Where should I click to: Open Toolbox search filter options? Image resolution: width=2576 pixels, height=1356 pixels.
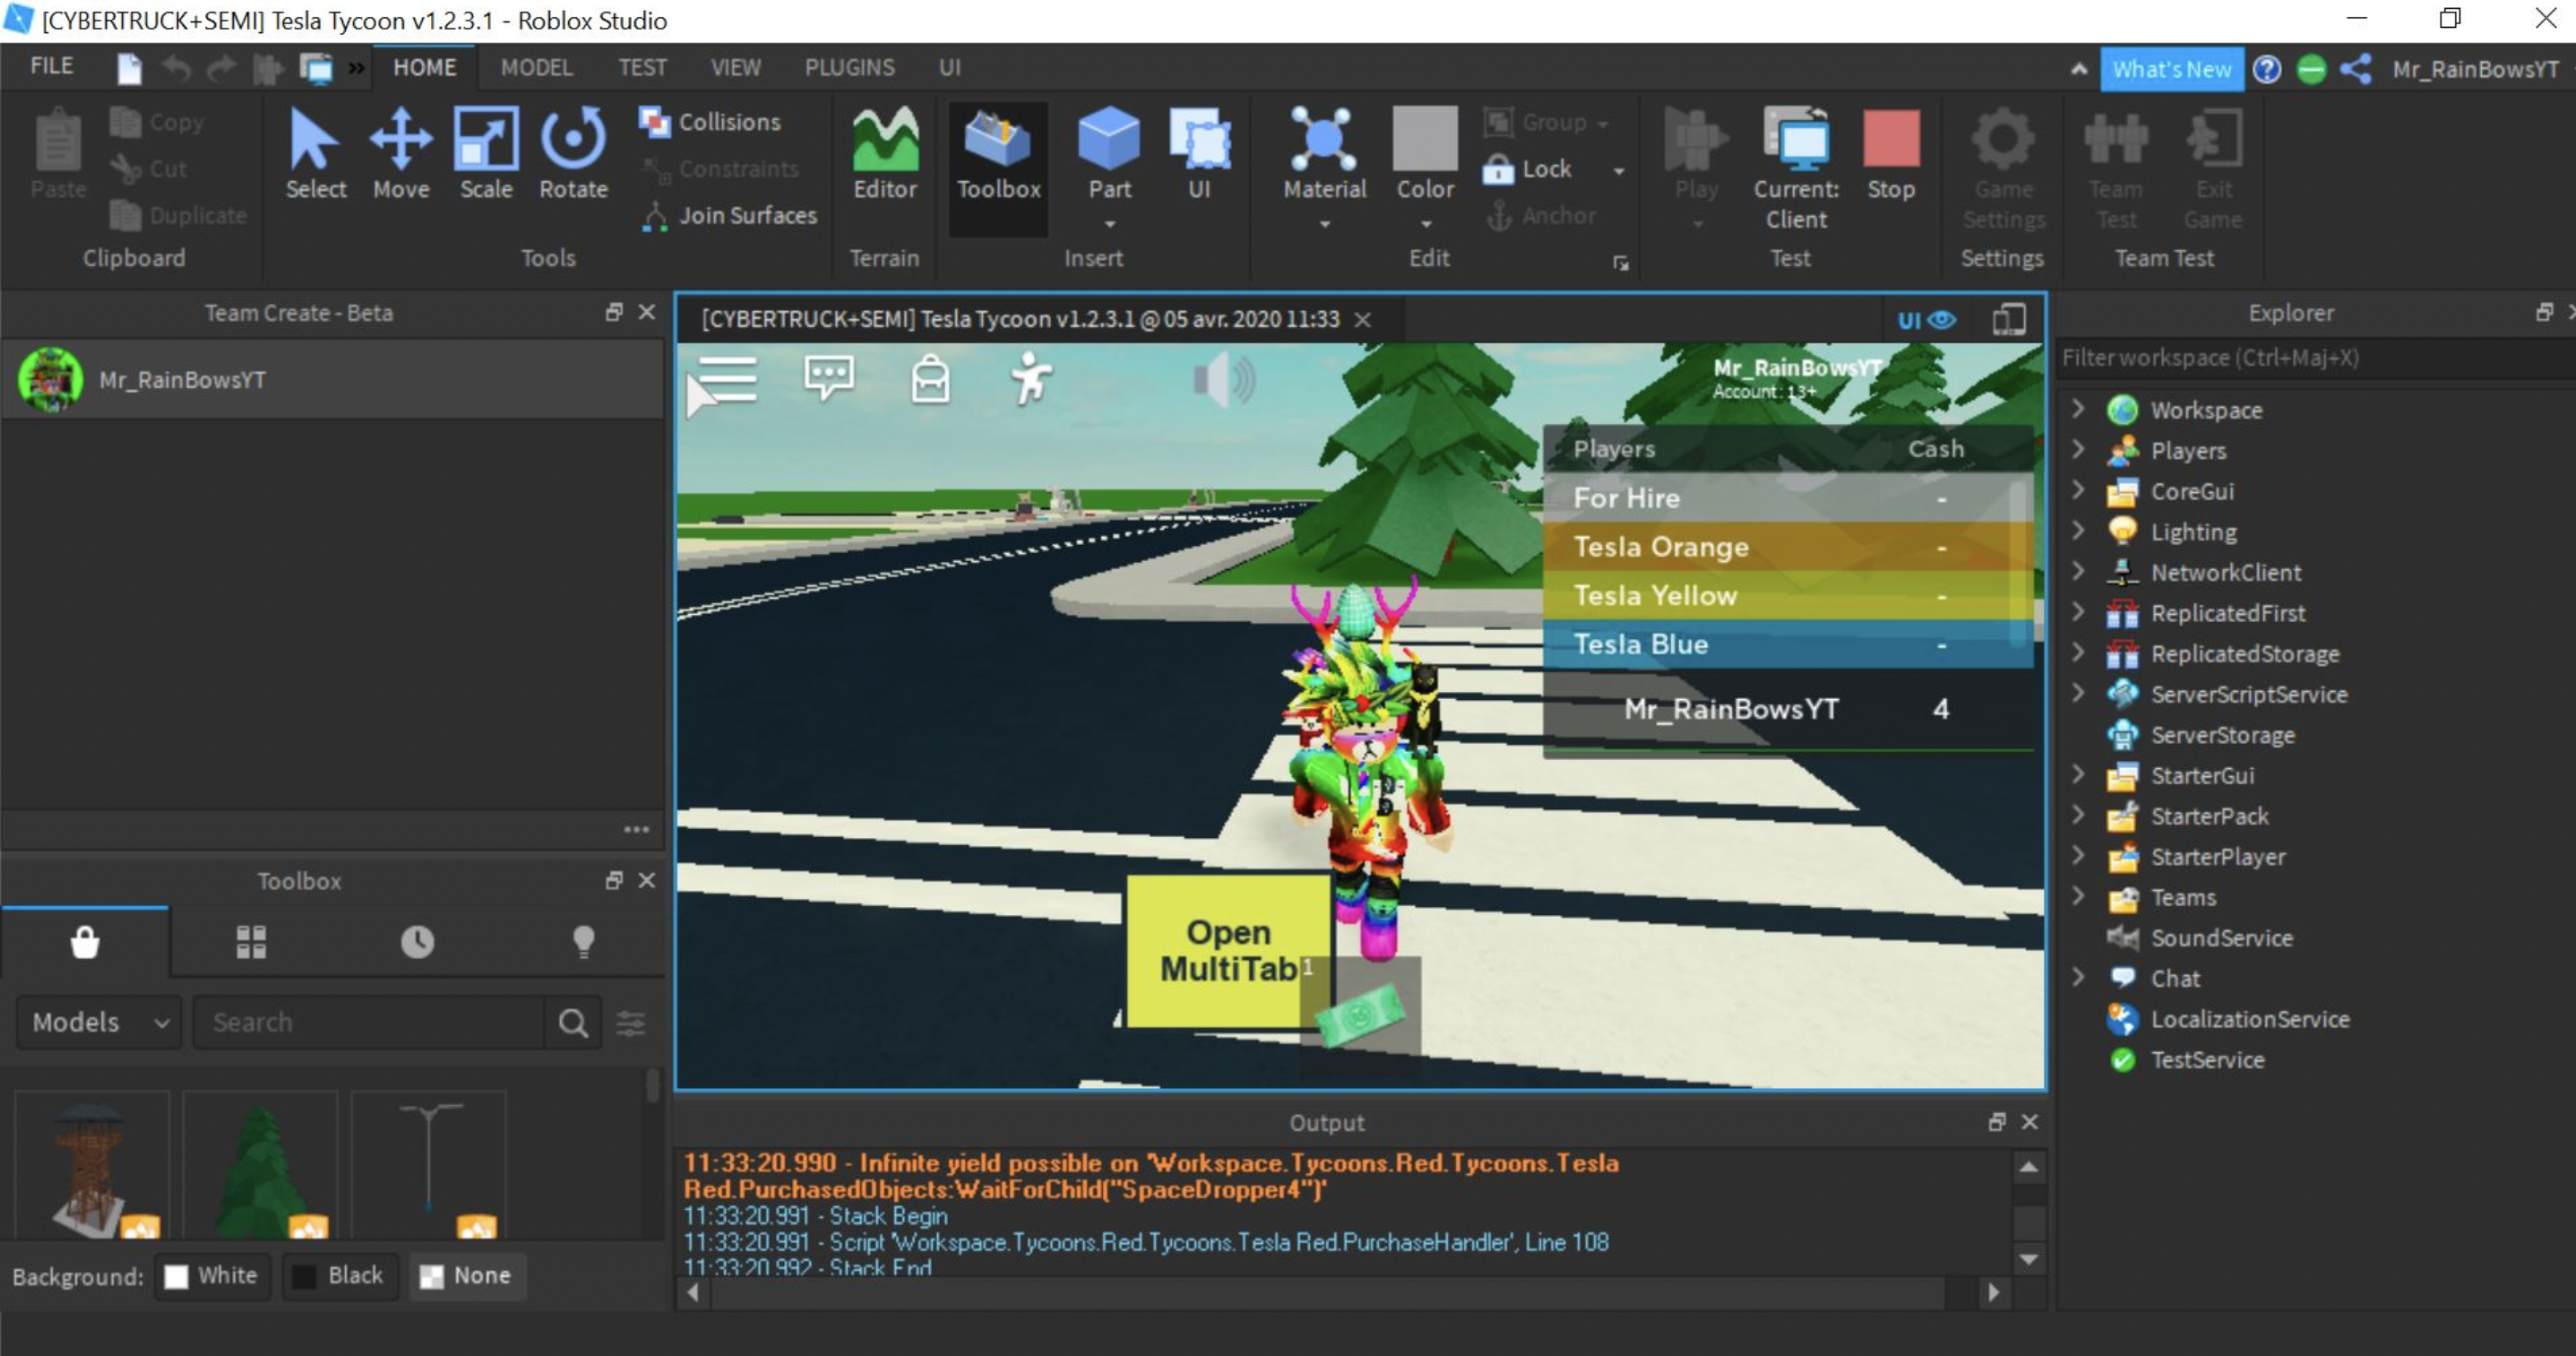[631, 1023]
